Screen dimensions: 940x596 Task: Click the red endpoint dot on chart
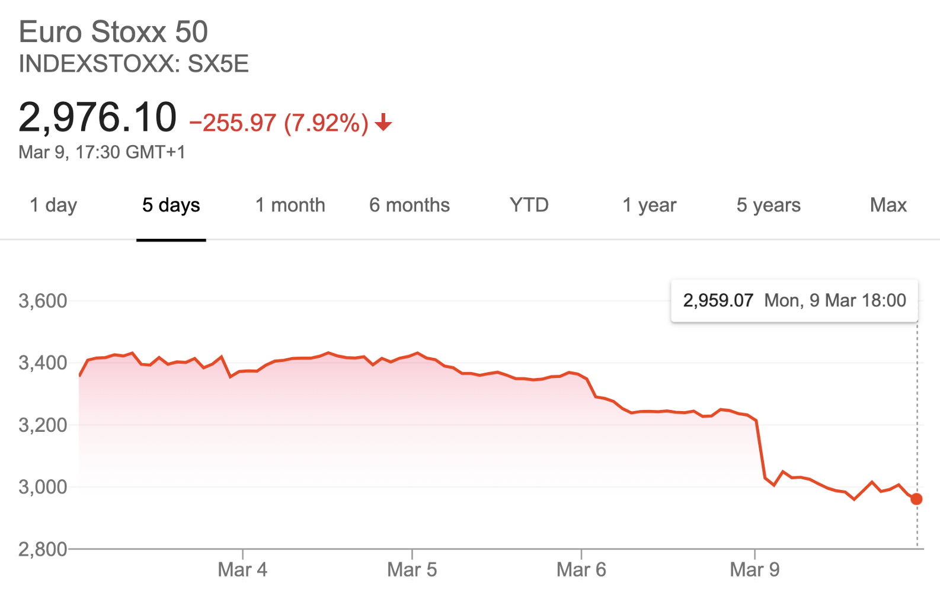[x=916, y=499]
